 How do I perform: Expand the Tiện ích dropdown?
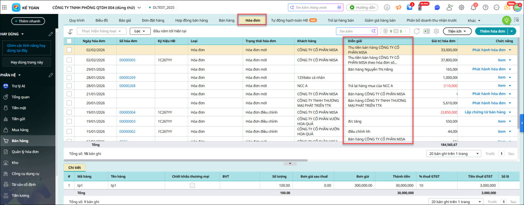[457, 31]
